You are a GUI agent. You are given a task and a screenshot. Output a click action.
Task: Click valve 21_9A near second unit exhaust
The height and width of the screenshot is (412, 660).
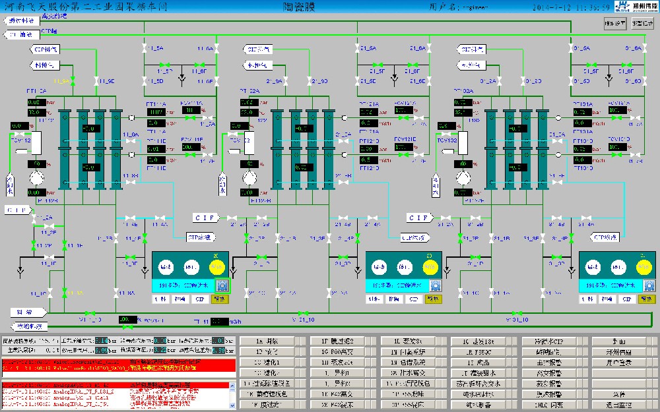coord(286,81)
